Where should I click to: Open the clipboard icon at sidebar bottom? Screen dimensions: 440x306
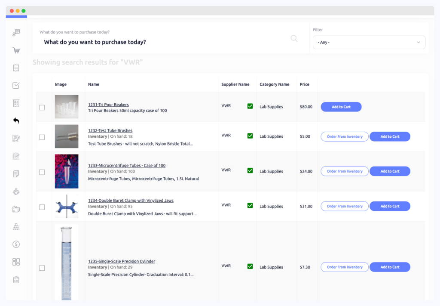[x=16, y=280]
